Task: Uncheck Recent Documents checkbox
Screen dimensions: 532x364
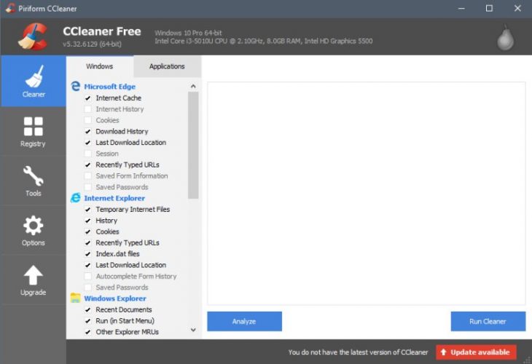Action: 88,310
